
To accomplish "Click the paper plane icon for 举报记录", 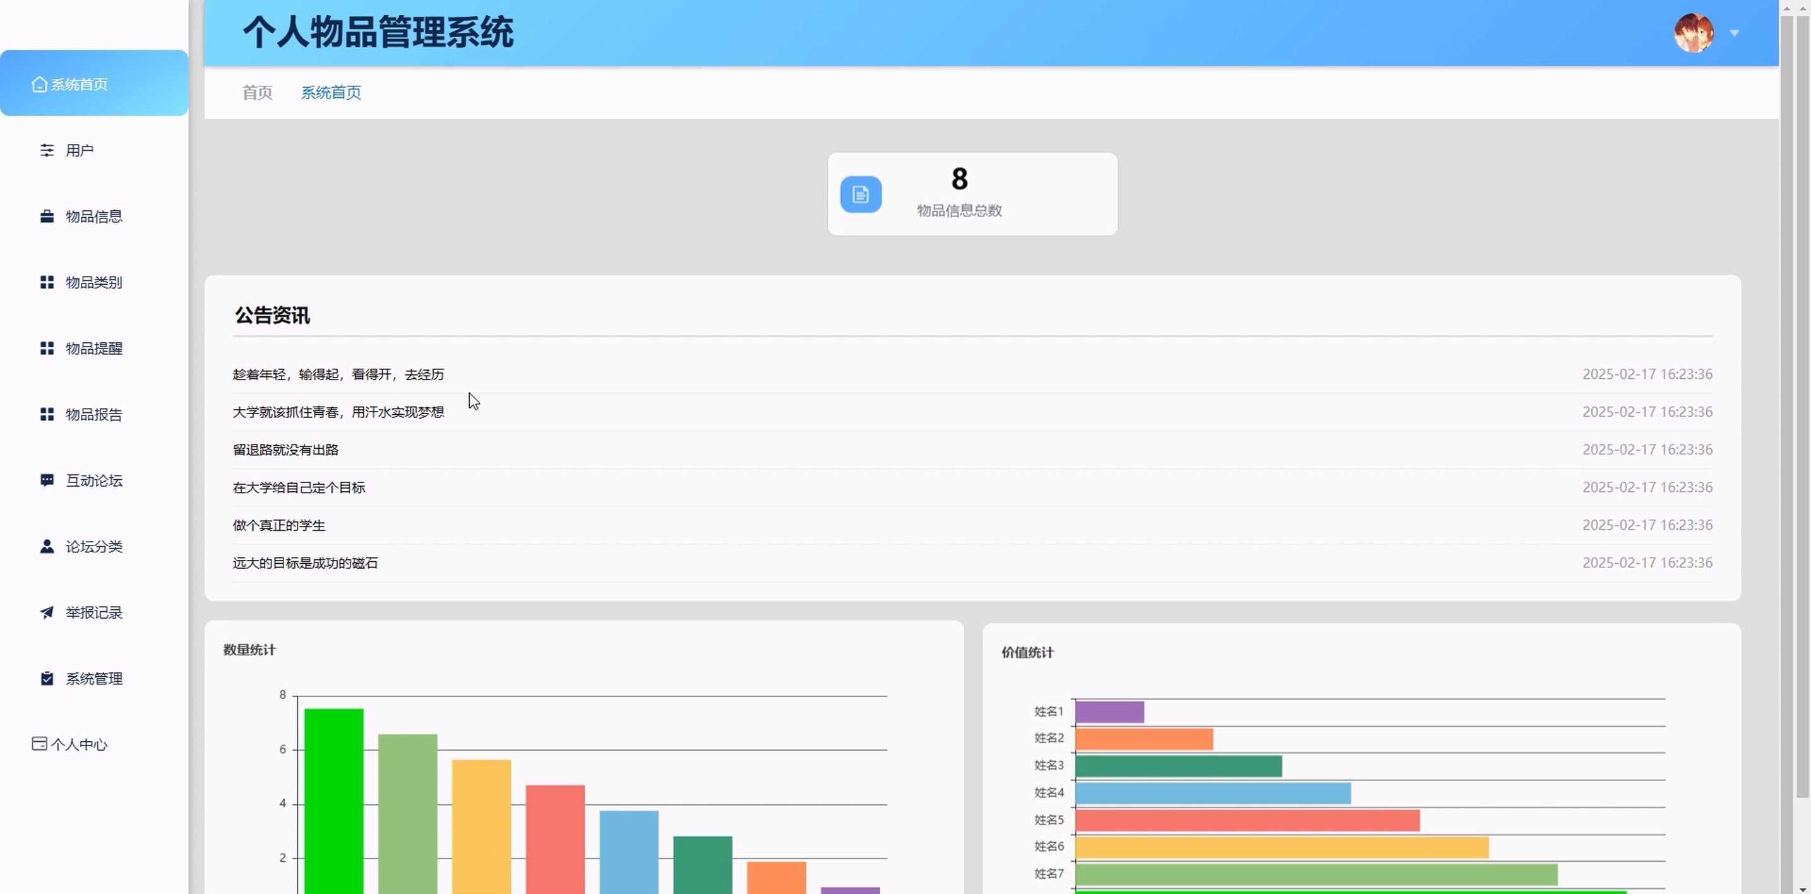I will 47,613.
